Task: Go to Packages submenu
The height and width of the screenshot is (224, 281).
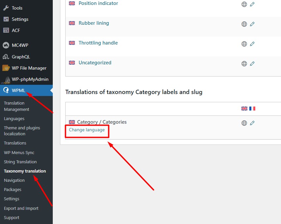Action: pos(13,190)
